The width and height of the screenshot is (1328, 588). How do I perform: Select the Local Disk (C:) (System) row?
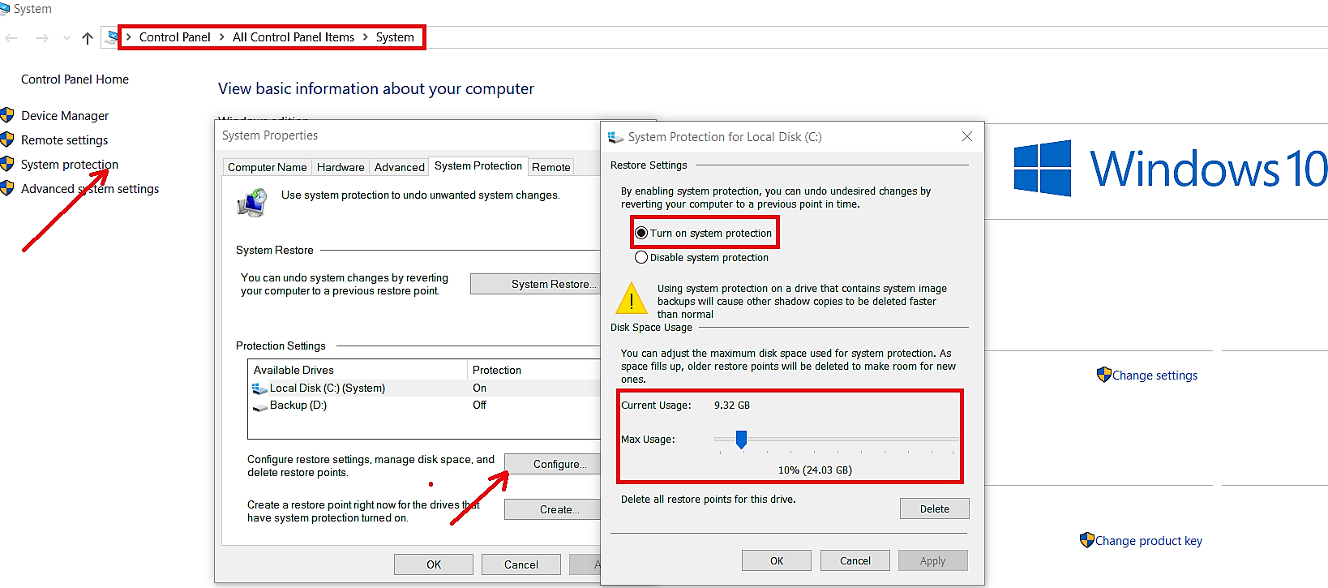pyautogui.click(x=424, y=388)
